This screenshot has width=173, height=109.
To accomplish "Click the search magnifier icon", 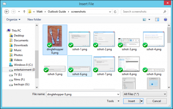I will [x=165, y=12].
